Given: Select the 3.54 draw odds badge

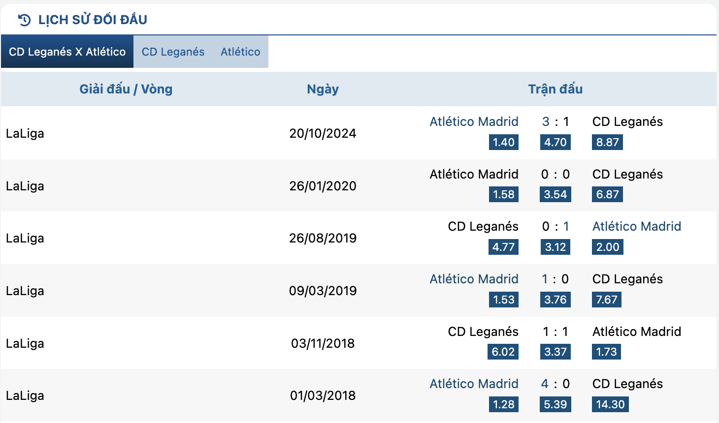Looking at the screenshot, I should click(x=556, y=194).
